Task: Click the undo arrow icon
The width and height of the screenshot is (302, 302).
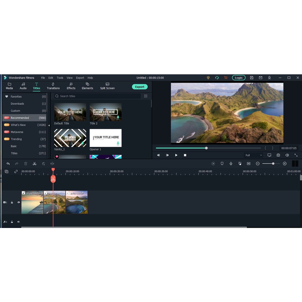Action: click(x=8, y=164)
